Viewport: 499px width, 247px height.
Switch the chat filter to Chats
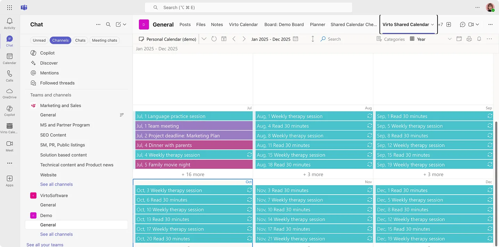click(x=80, y=40)
